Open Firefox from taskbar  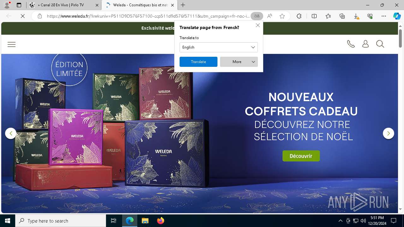(160, 221)
